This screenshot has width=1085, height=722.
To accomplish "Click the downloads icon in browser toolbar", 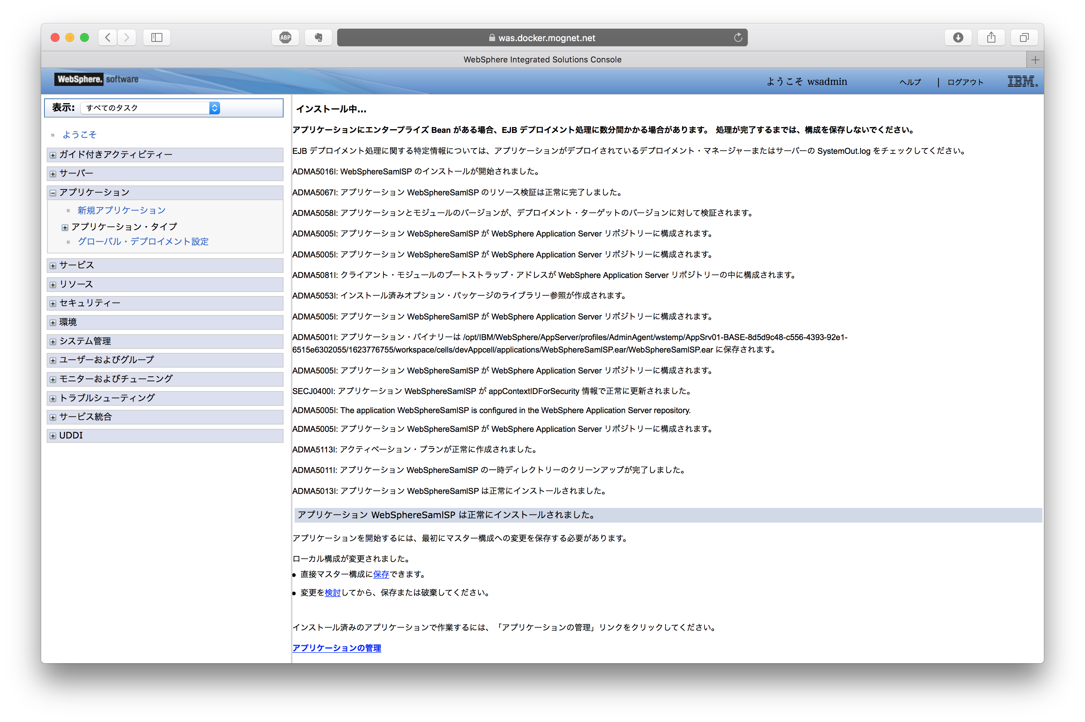I will (x=958, y=37).
